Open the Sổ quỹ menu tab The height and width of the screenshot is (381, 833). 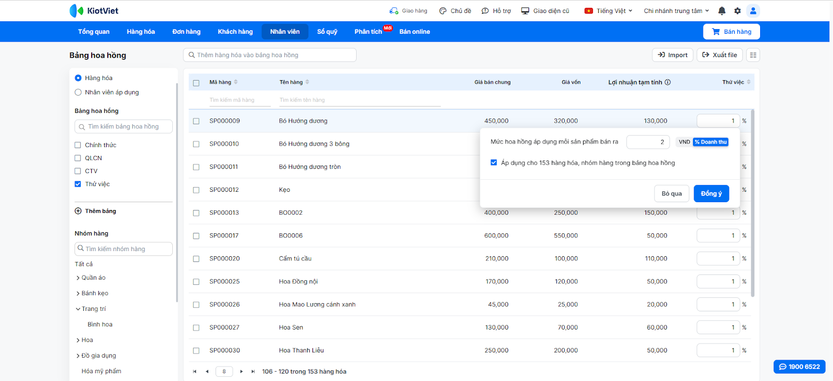pyautogui.click(x=327, y=32)
